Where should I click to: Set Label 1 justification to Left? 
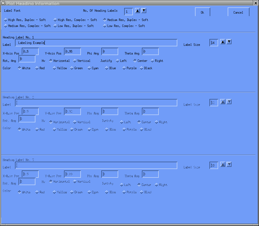click(x=121, y=61)
